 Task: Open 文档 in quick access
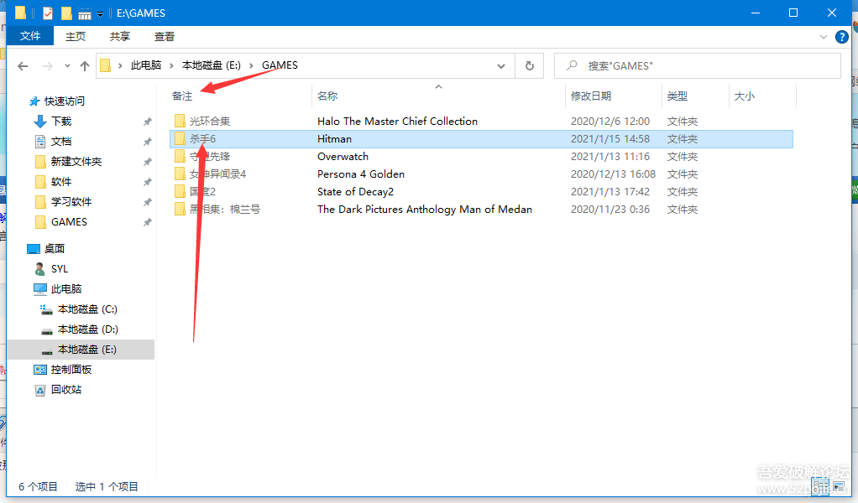[x=61, y=142]
